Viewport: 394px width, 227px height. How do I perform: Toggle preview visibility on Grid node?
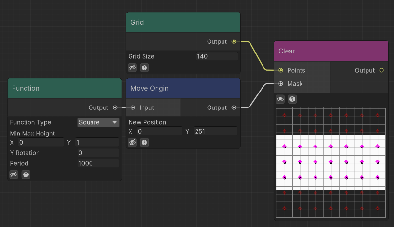tap(132, 67)
